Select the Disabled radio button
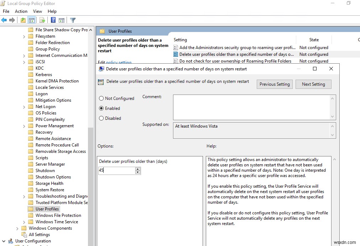The height and width of the screenshot is (246, 360). point(101,118)
